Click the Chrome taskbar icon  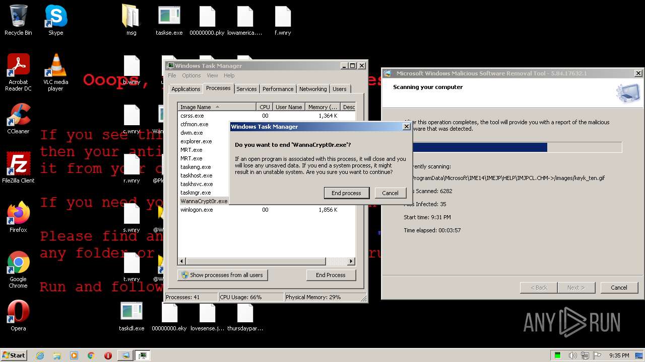(x=91, y=355)
